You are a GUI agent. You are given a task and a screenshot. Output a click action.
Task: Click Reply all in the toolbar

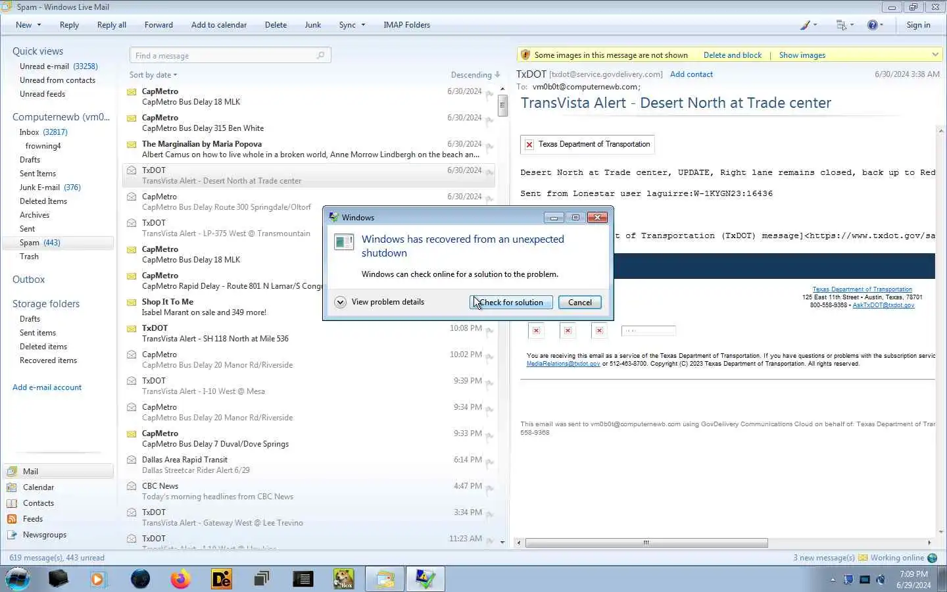[111, 25]
